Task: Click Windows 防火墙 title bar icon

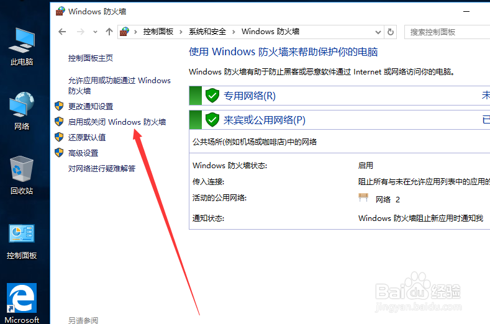Action: pos(60,11)
